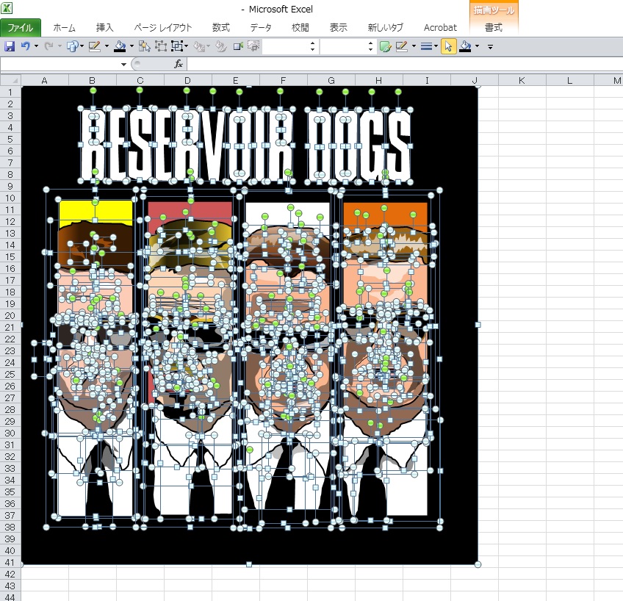Click the crop picture icon
This screenshot has width=623, height=601.
(253, 46)
